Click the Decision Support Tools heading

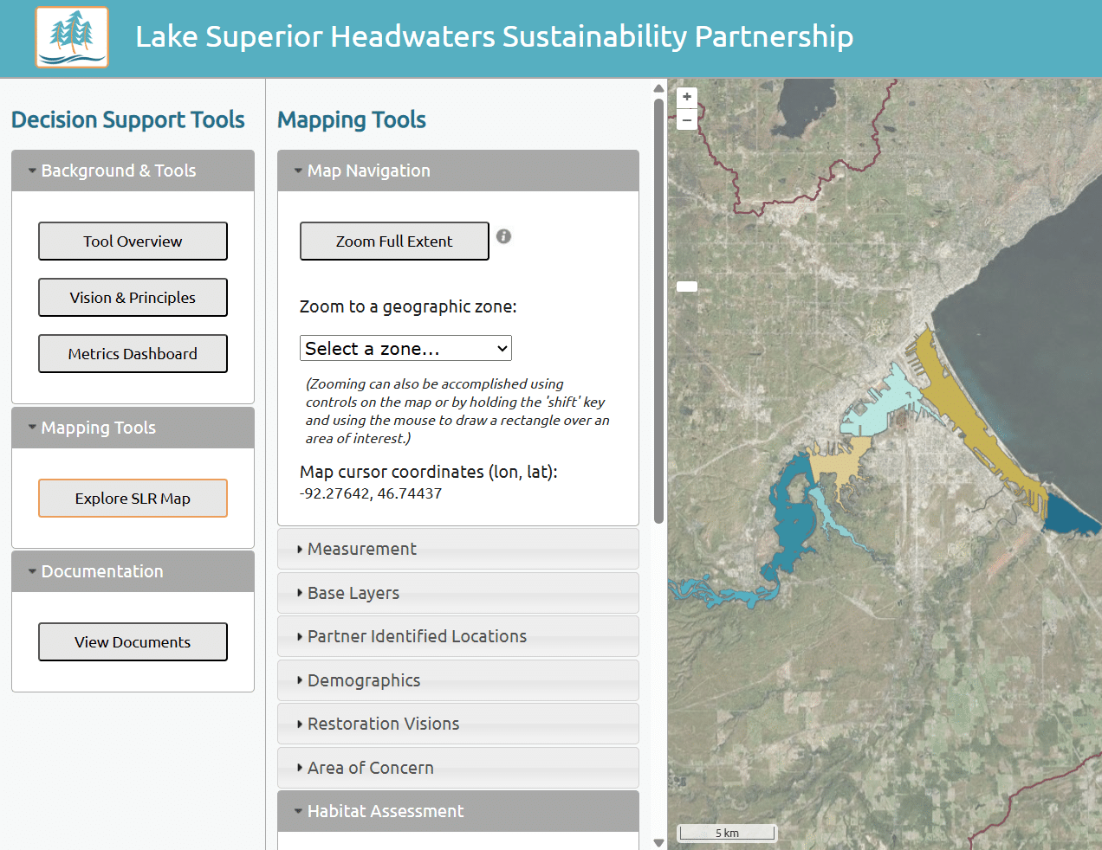click(128, 119)
